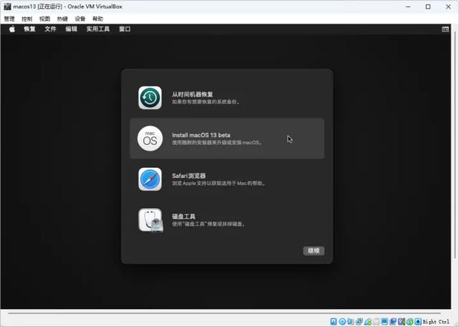Open the macOS 恢复 menu

tap(29, 29)
